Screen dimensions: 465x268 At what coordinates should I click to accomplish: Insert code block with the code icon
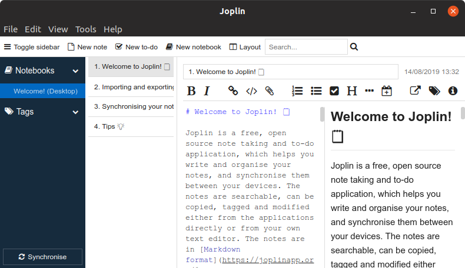(x=251, y=91)
